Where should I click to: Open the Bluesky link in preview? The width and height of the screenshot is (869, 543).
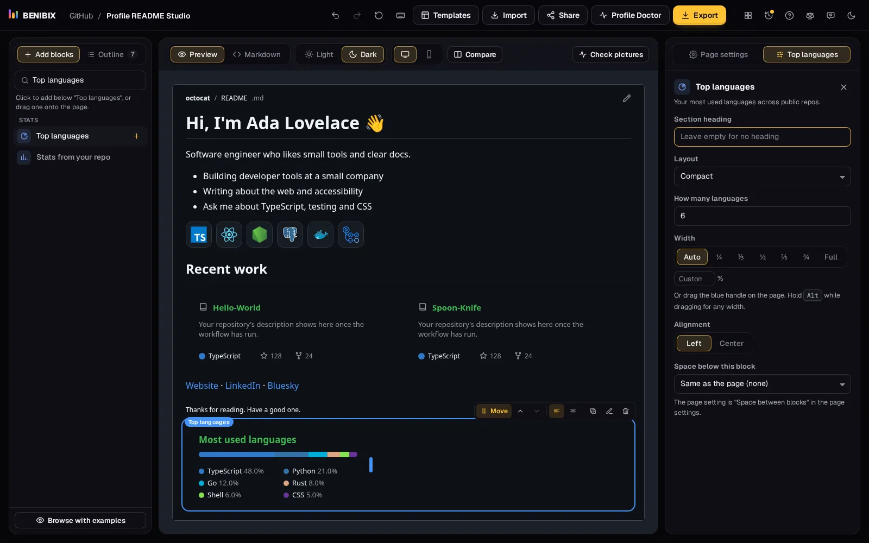pyautogui.click(x=283, y=386)
